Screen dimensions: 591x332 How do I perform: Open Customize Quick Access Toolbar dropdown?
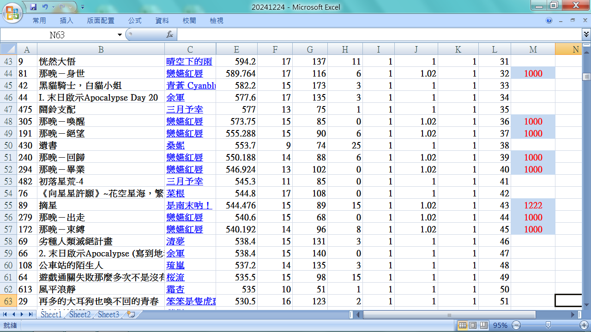(x=82, y=7)
